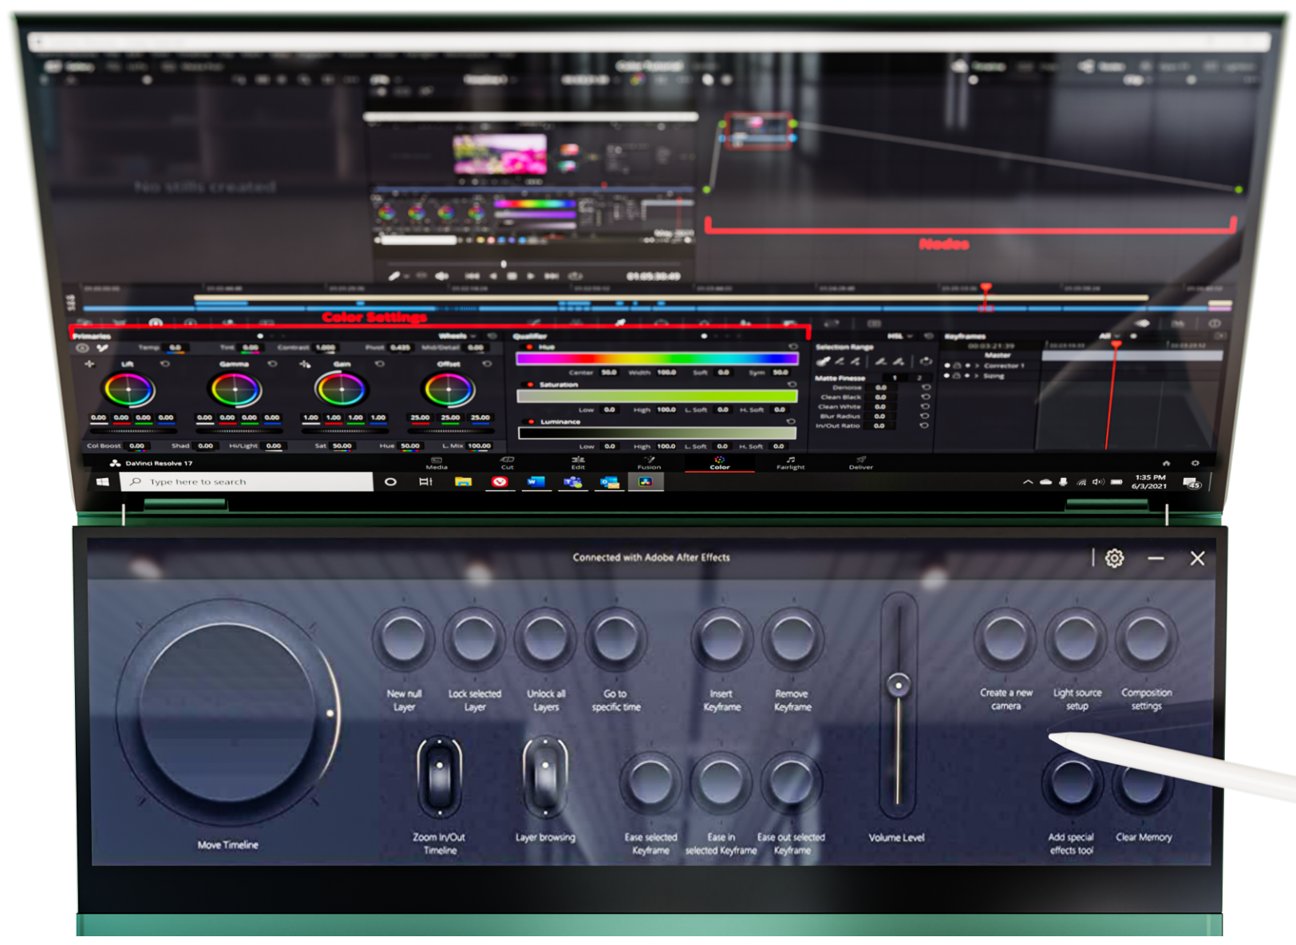Reset the Gamma color wheel
The image size is (1296, 945).
tap(272, 364)
